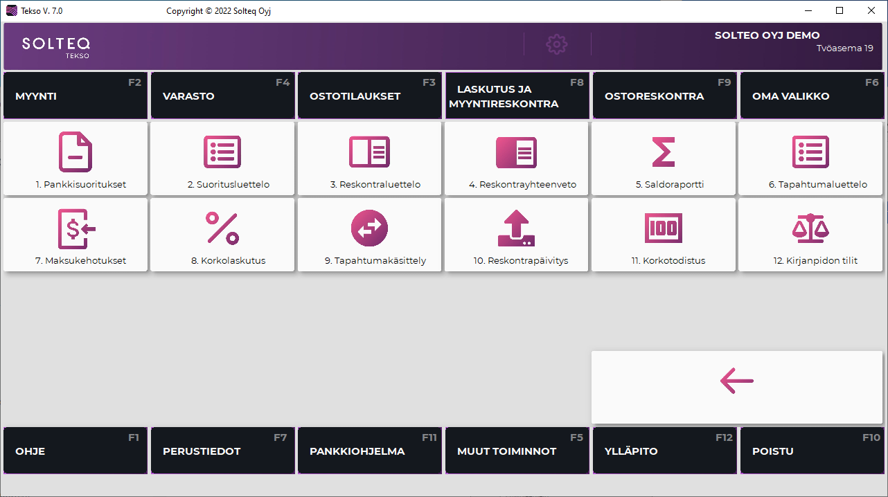
Task: Open the Ohje help button
Action: (x=76, y=451)
